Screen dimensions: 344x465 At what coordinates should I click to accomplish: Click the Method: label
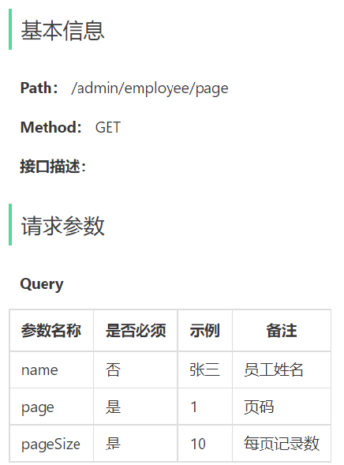(x=50, y=127)
